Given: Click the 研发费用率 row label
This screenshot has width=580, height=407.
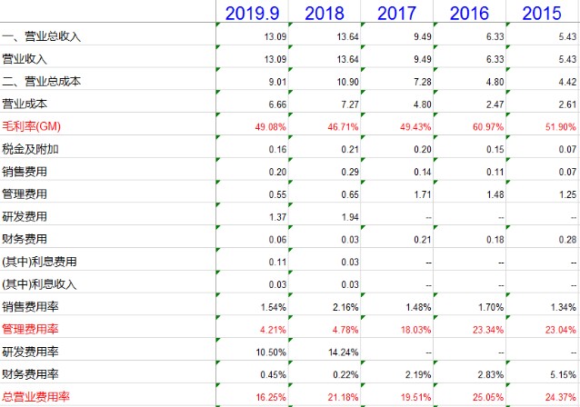Looking at the screenshot, I should click(x=32, y=351).
